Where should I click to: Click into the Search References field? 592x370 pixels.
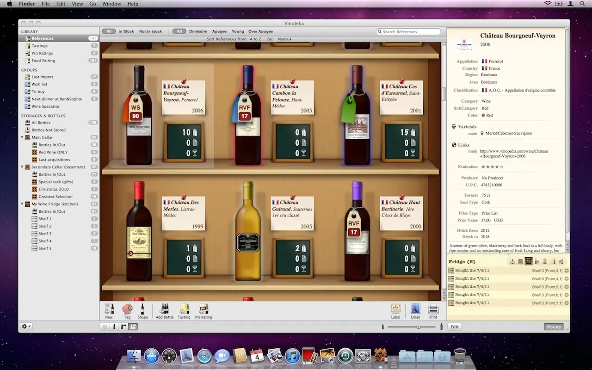tap(408, 32)
